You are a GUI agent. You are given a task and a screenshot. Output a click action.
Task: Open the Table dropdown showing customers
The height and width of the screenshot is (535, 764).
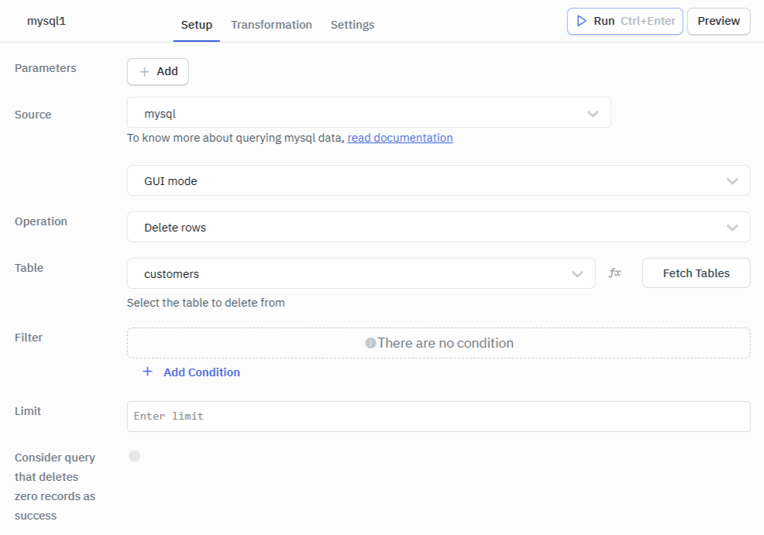[356, 273]
